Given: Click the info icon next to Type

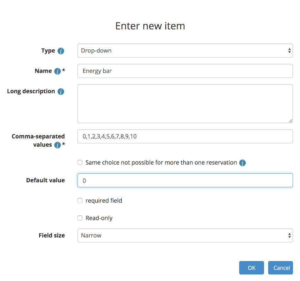Looking at the screenshot, I should click(61, 51).
